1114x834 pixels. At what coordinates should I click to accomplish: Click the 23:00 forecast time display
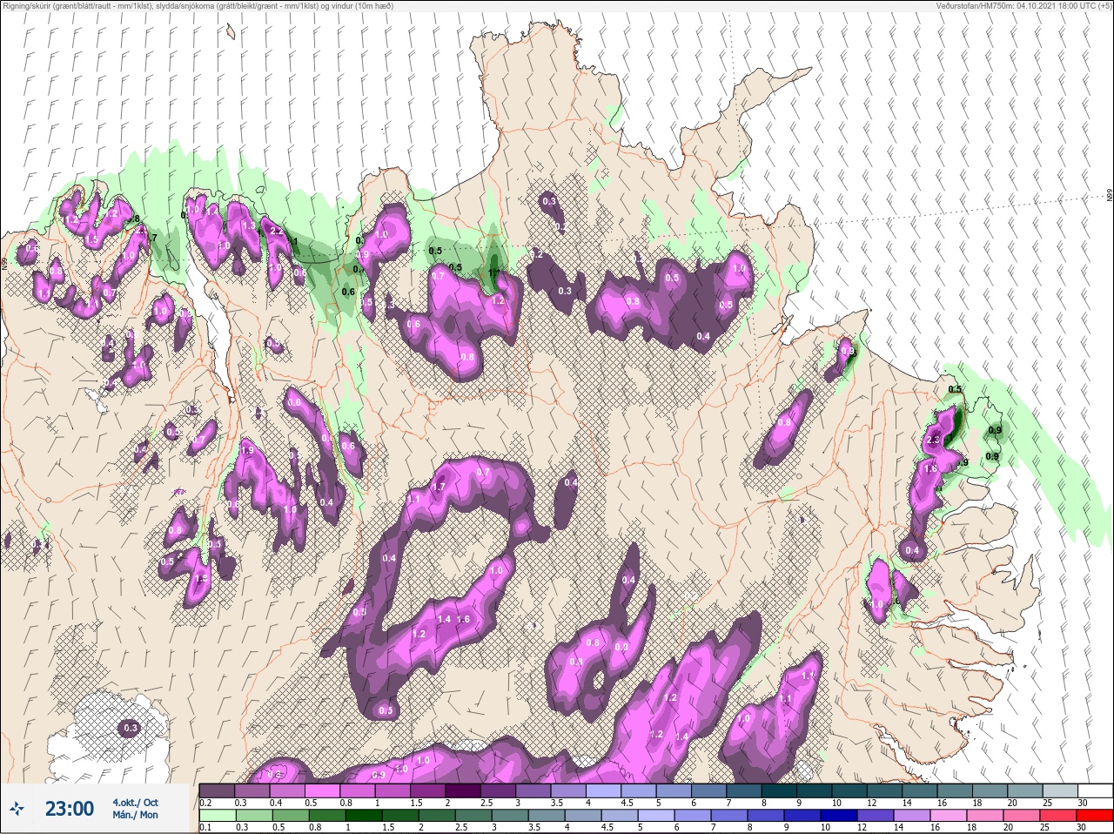70,809
